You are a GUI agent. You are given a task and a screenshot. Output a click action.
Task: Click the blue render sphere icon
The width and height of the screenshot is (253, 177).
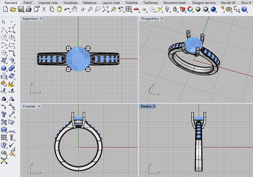pyautogui.click(x=213, y=10)
